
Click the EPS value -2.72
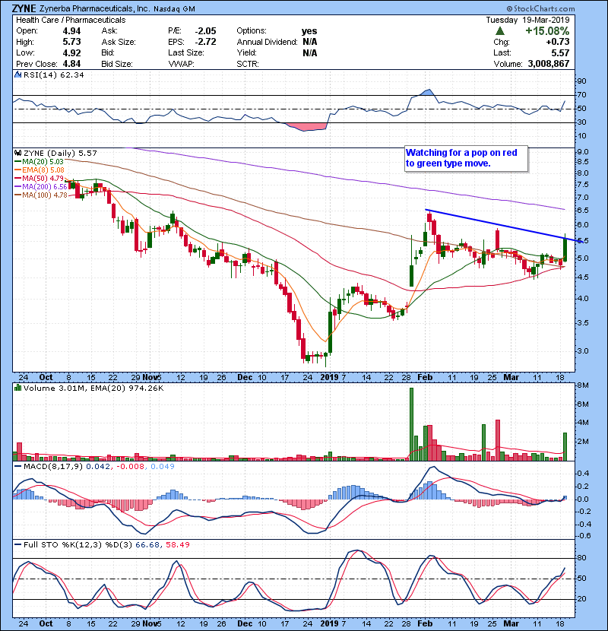point(205,42)
